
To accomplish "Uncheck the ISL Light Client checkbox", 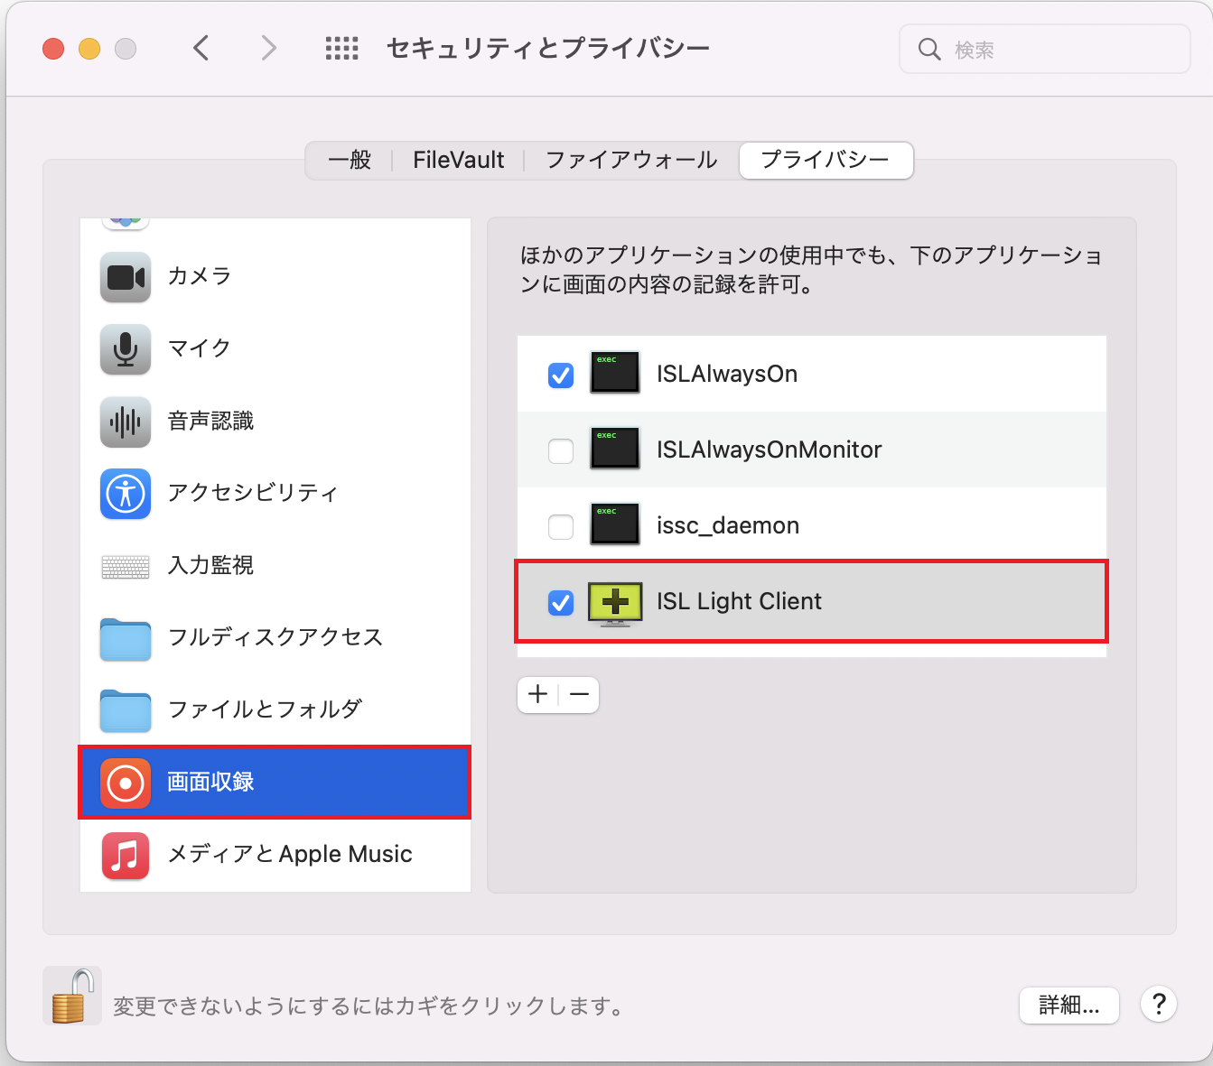I will click(561, 602).
